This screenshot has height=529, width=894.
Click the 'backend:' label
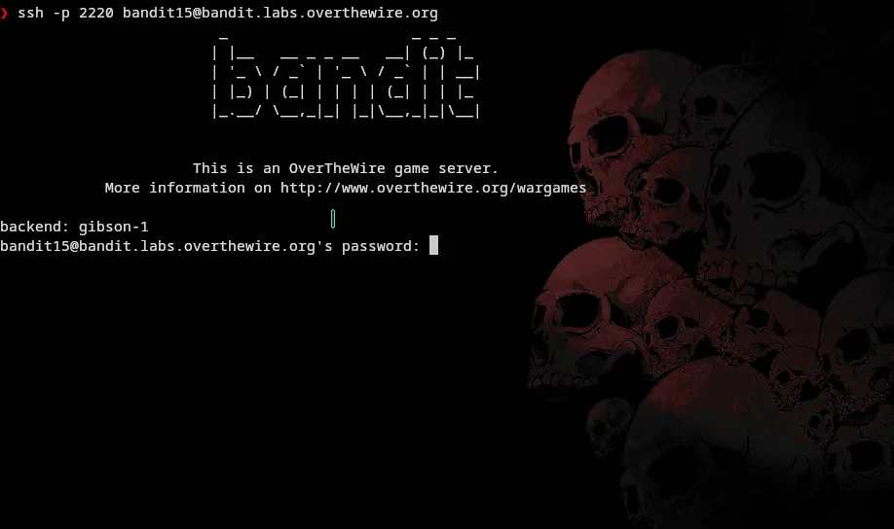[35, 227]
